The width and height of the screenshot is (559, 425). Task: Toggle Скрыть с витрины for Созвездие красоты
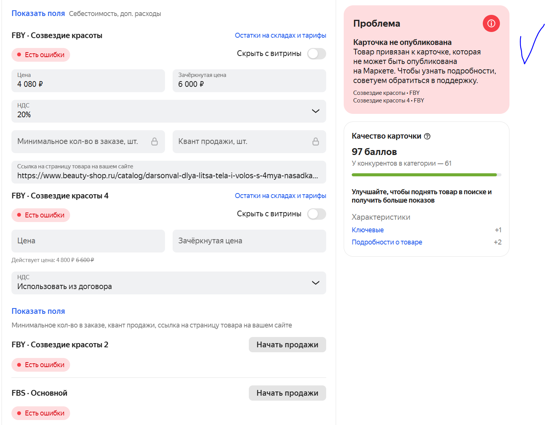[x=316, y=54]
